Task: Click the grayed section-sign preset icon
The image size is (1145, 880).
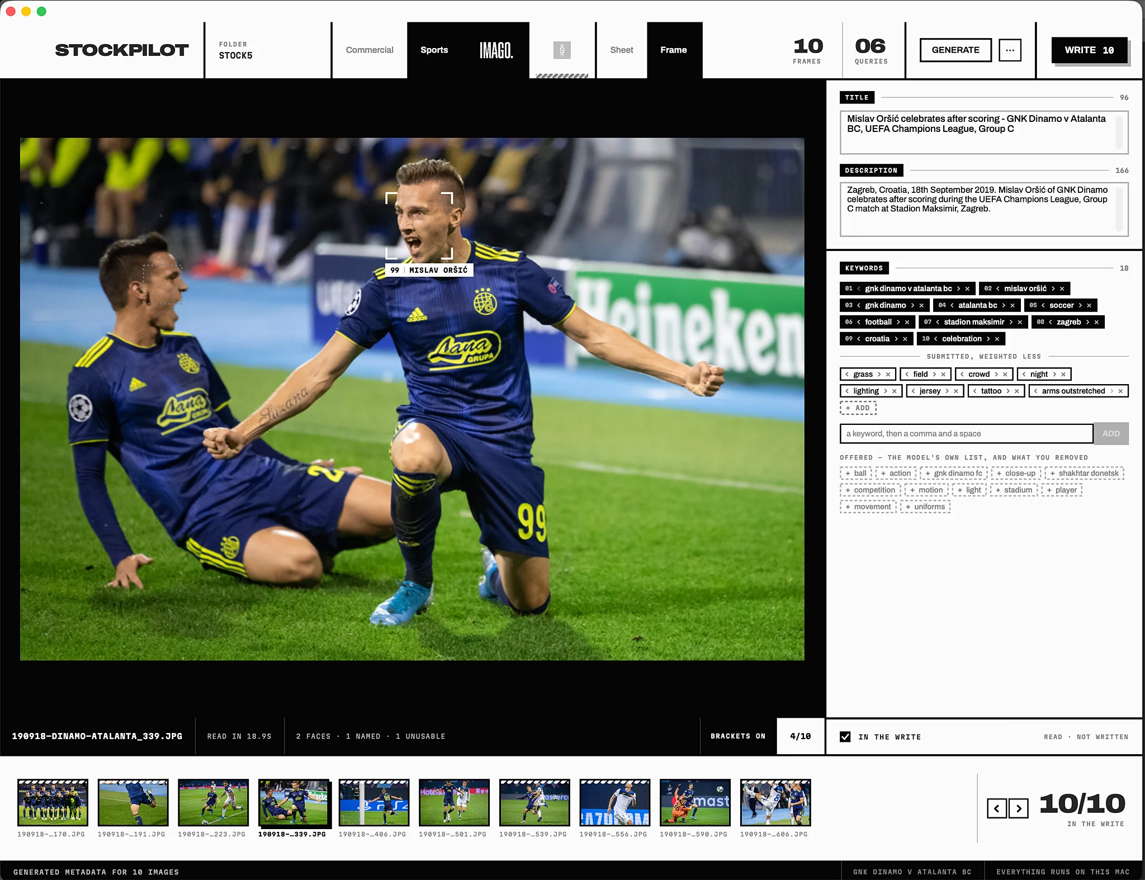Action: 562,50
